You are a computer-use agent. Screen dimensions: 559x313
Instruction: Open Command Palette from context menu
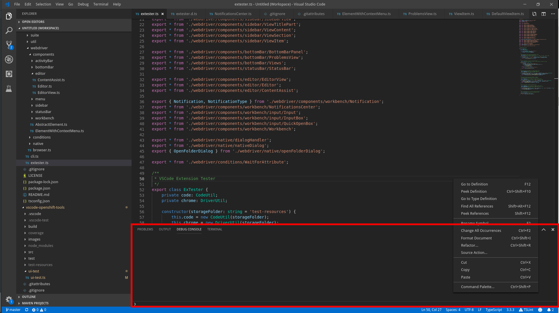477,287
